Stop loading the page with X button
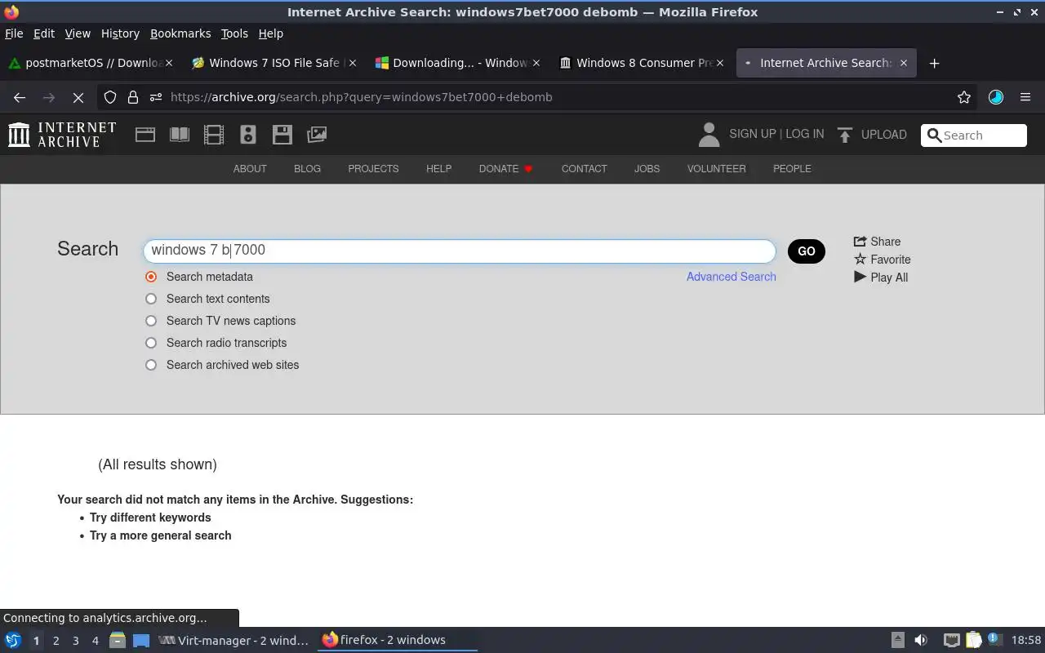This screenshot has height=653, width=1045. (x=78, y=97)
